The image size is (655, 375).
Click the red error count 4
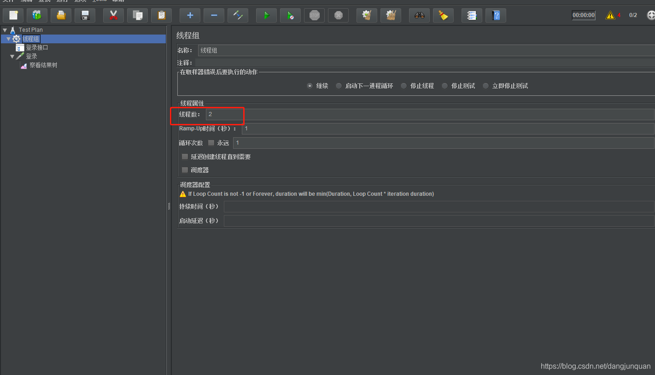[619, 15]
